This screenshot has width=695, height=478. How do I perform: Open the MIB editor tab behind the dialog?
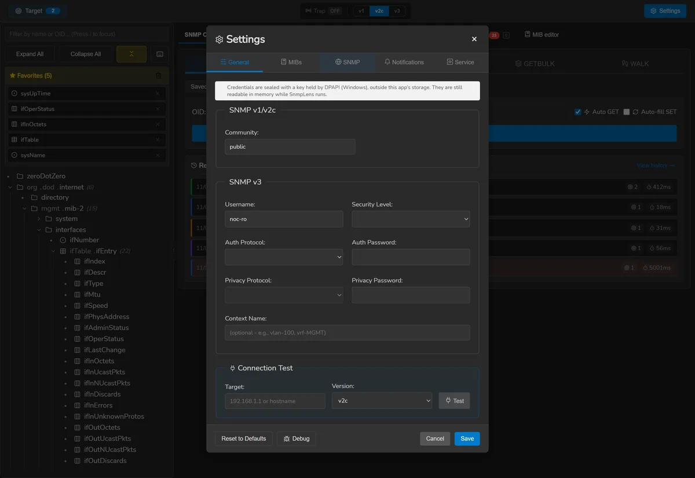[x=542, y=35]
